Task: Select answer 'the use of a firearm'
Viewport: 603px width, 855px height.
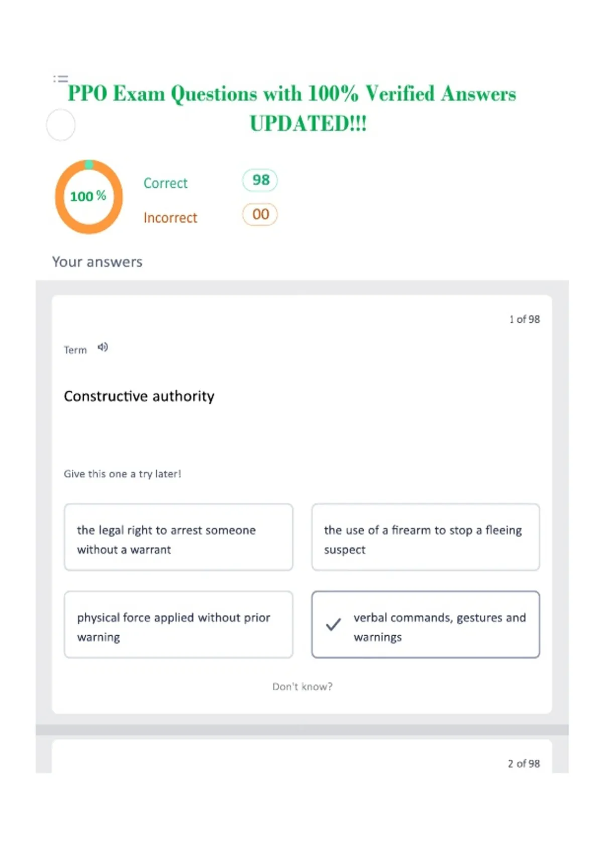Action: [426, 537]
